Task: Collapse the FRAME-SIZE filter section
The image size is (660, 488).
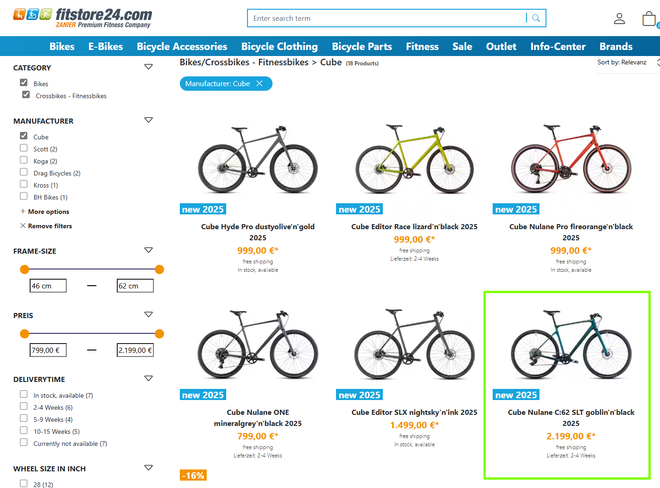Action: (148, 250)
